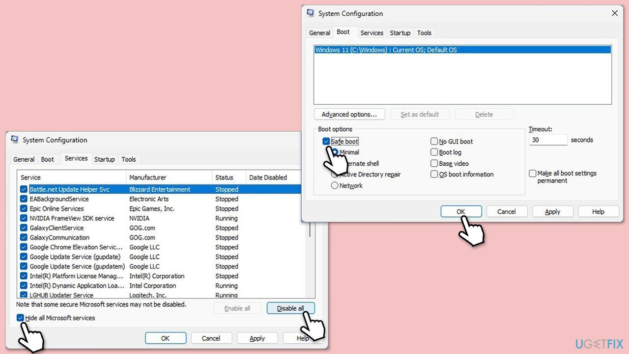The height and width of the screenshot is (354, 629).
Task: Toggle the Safe boot checkbox
Action: (326, 142)
